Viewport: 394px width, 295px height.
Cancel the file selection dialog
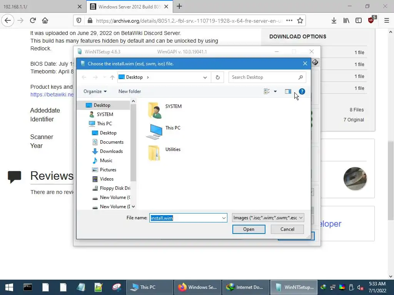(x=287, y=229)
